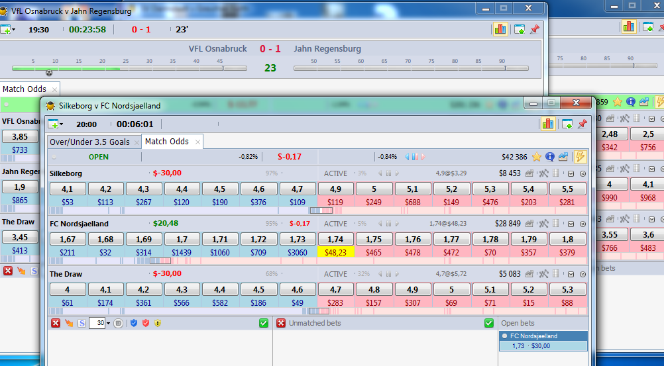Click the stake input field showing 30
The image size is (664, 366).
tap(97, 323)
